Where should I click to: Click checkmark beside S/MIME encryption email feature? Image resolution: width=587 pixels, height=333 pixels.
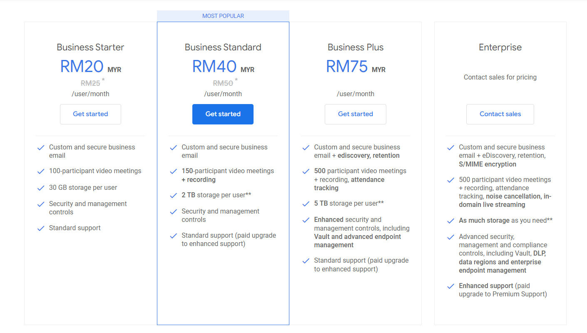pos(450,147)
